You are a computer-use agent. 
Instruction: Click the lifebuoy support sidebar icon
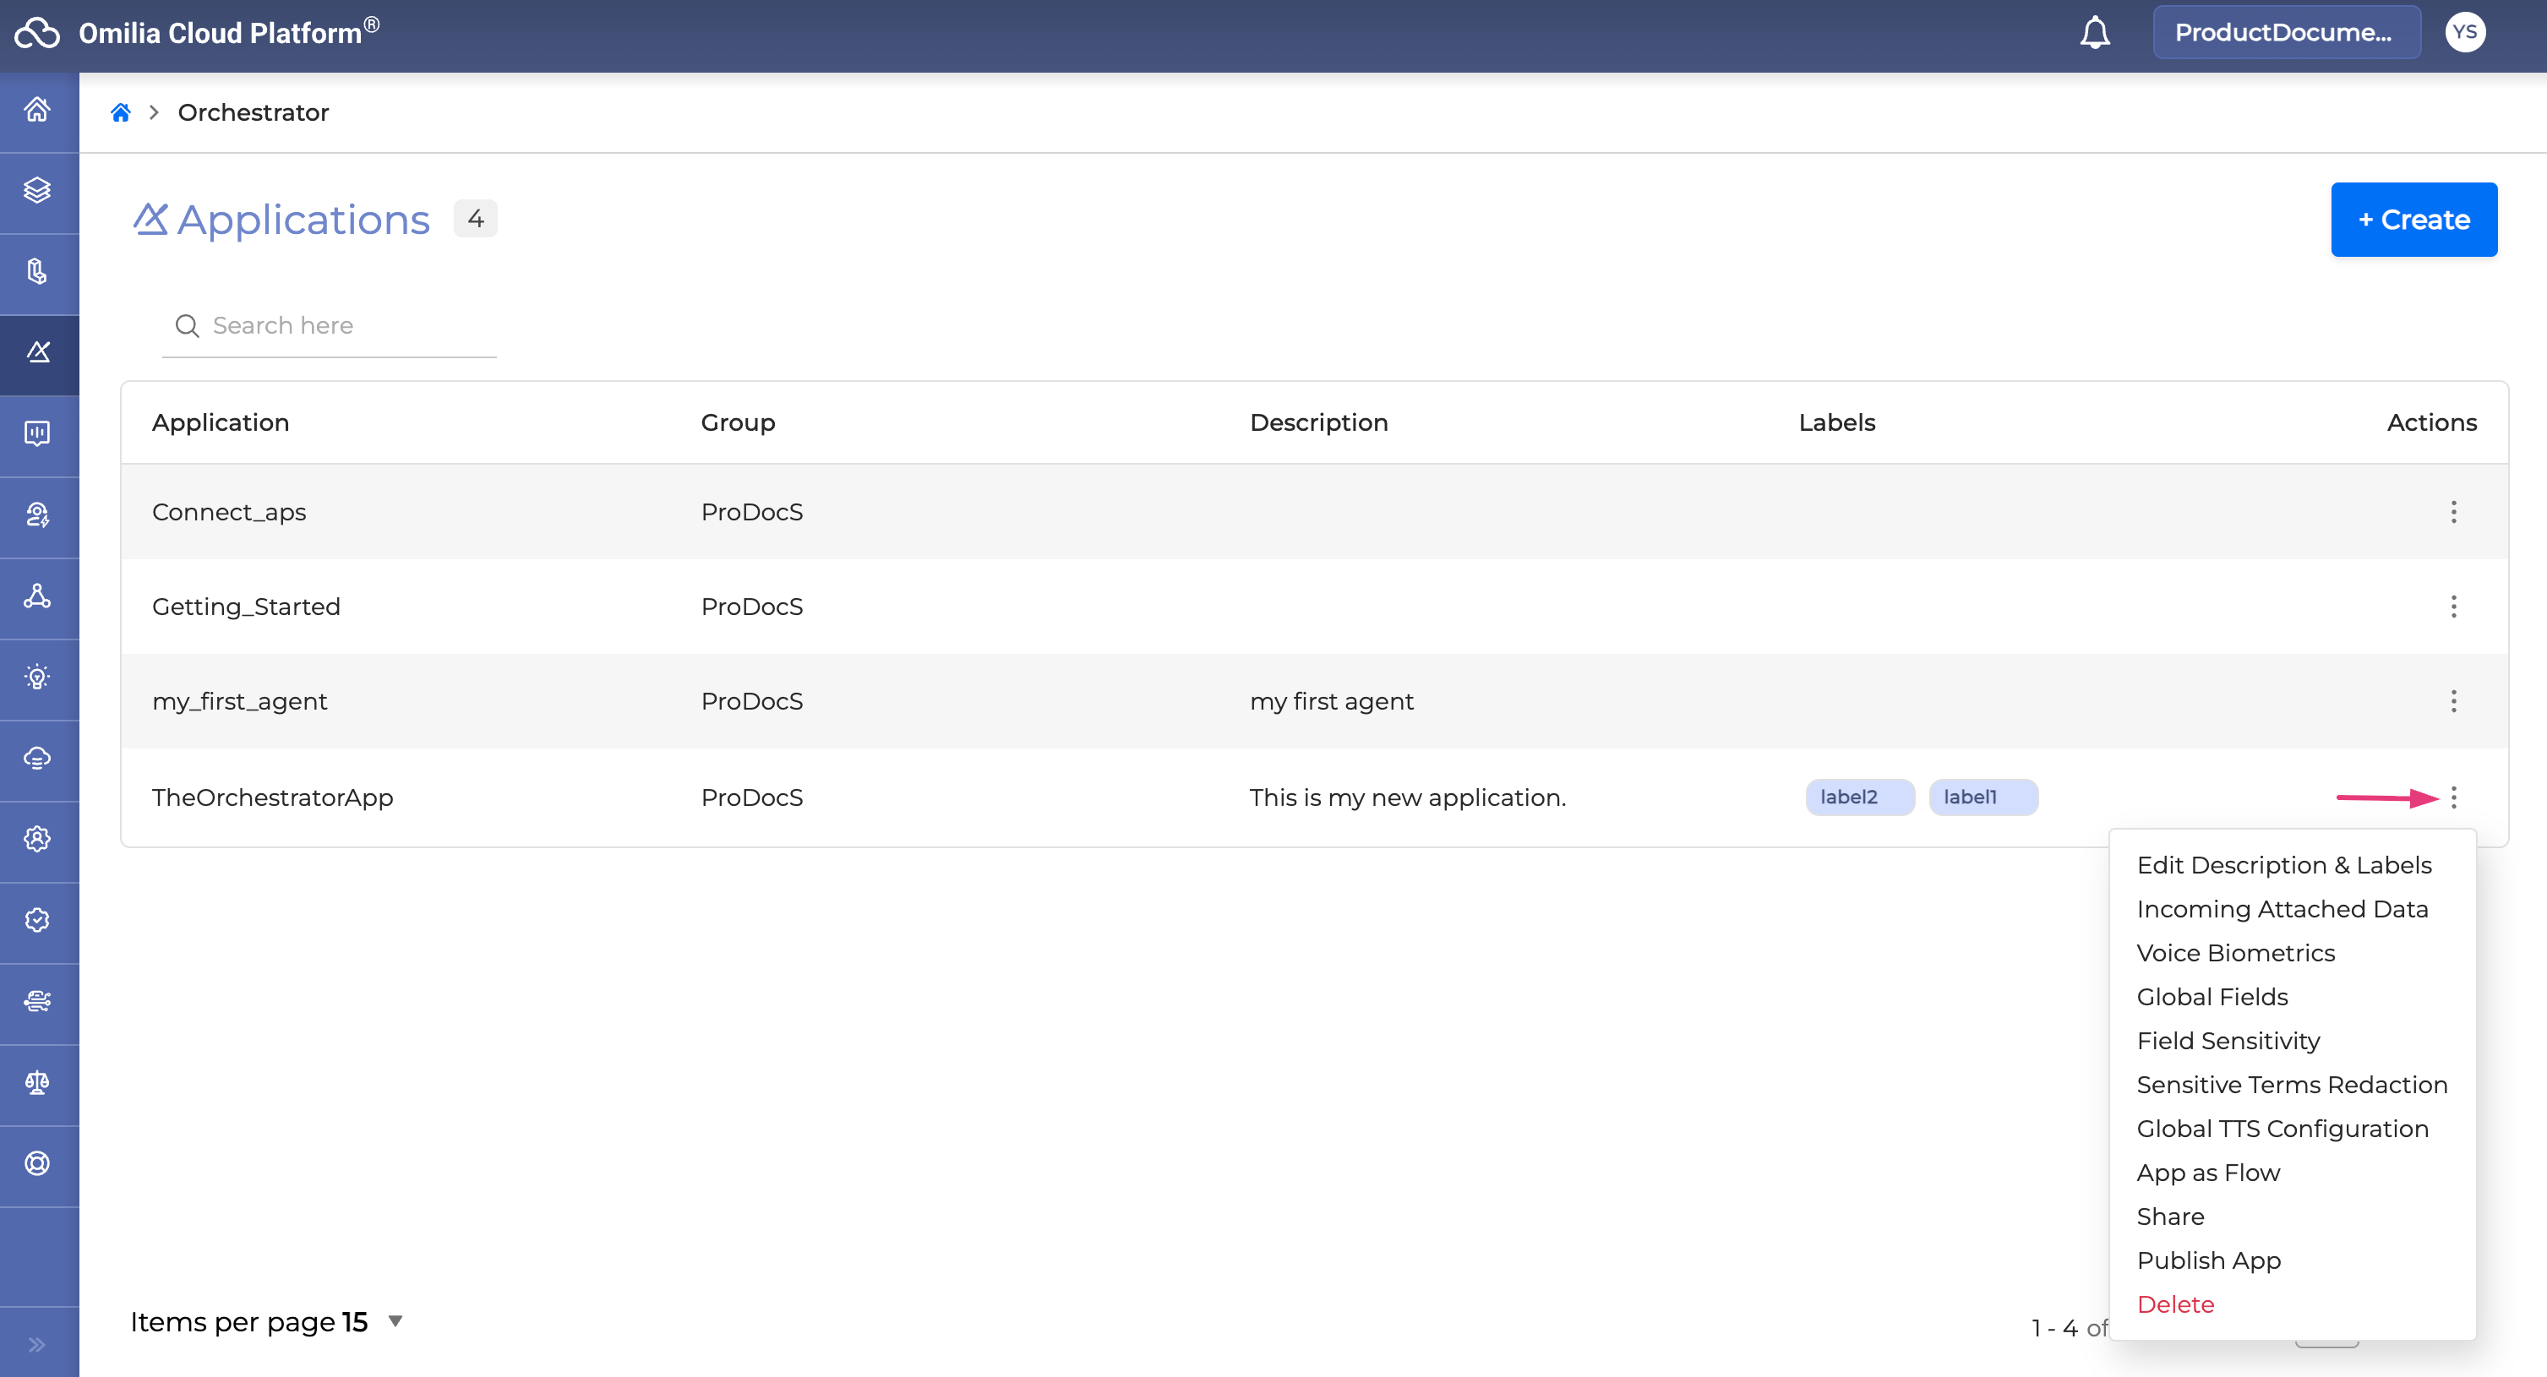(37, 1163)
